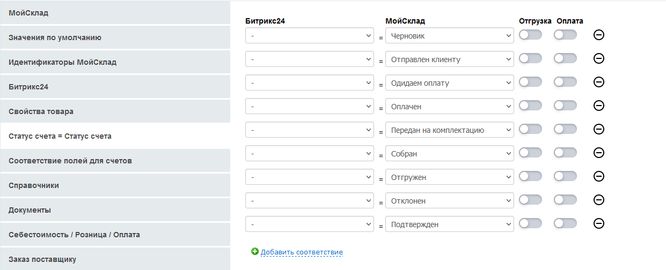Open Битрикс24 dropdown next to Черновик

(x=310, y=36)
